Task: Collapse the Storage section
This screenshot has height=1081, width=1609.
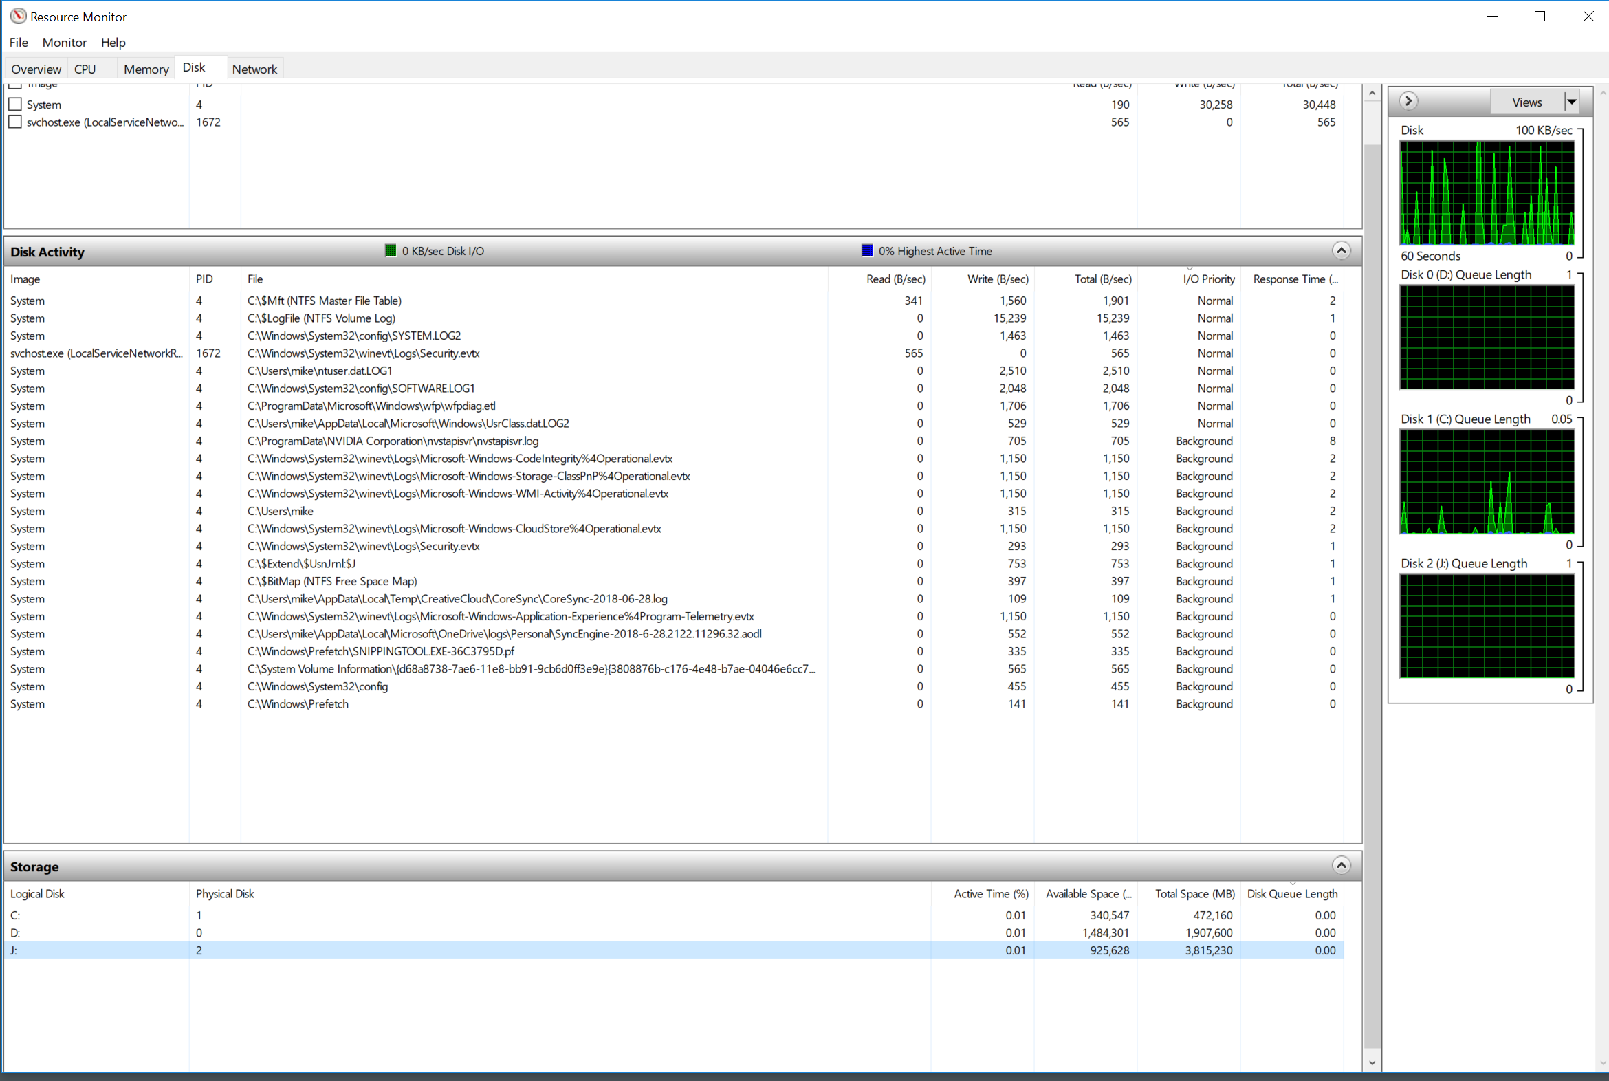Action: point(1341,865)
